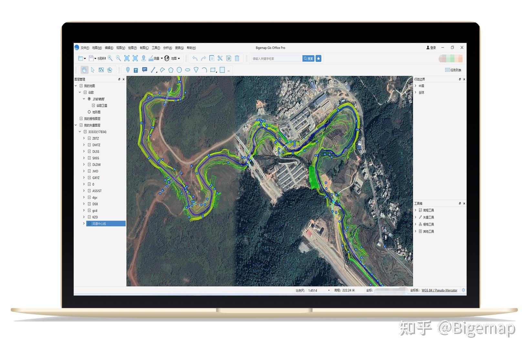
Task: Toggle visibility of the ZBTZ layer
Action: click(89, 138)
